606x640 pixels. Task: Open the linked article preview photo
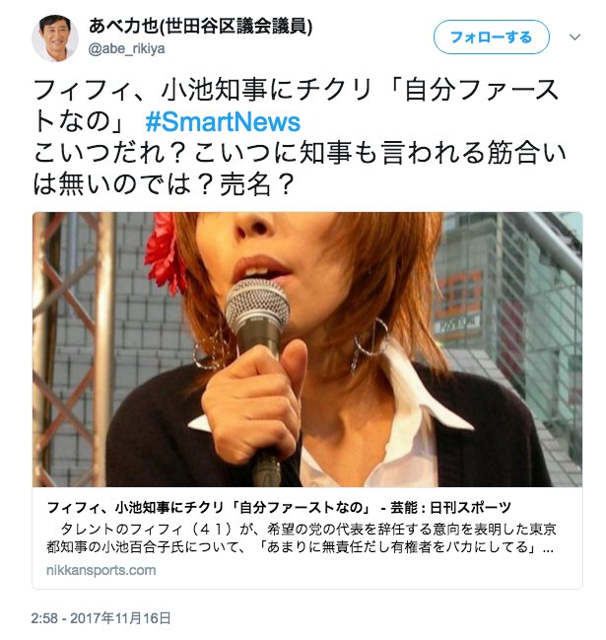(x=307, y=349)
